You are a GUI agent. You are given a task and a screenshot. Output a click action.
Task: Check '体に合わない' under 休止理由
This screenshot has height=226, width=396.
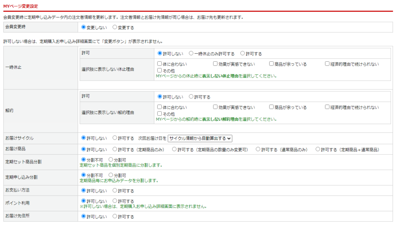coord(160,64)
